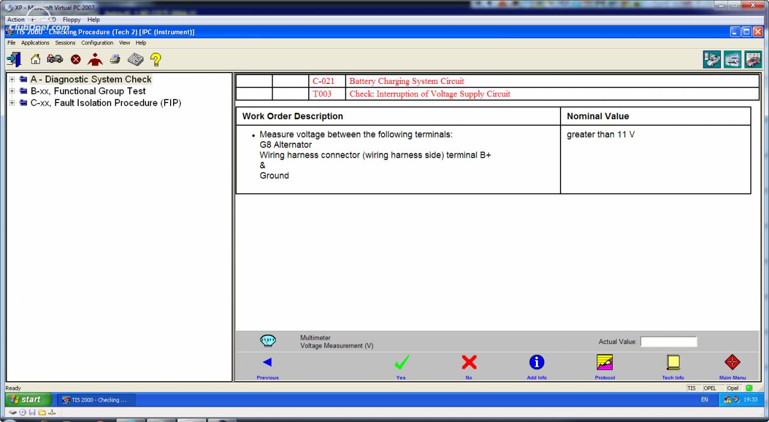
Task: Click the shared folder icon in Virtual PC status bar
Action: 42,412
